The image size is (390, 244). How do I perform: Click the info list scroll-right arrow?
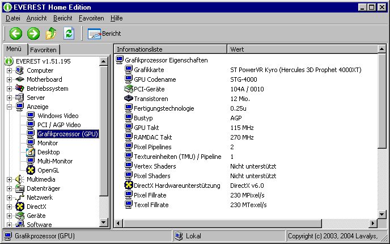pos(372,224)
